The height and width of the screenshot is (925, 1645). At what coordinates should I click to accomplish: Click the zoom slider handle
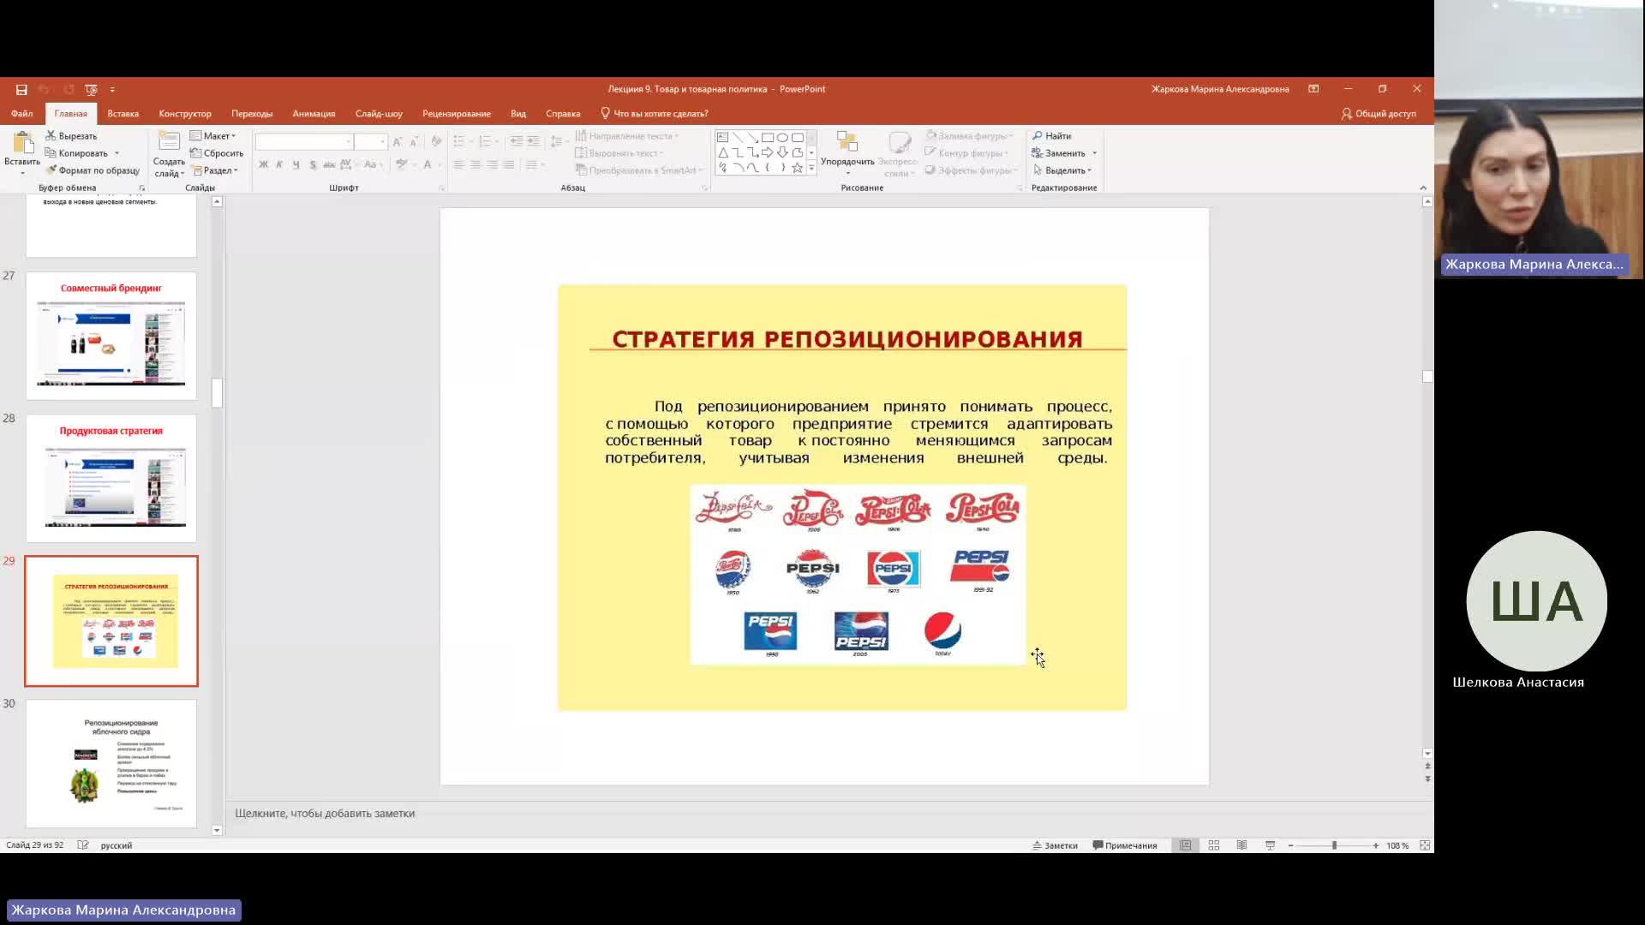(1334, 845)
